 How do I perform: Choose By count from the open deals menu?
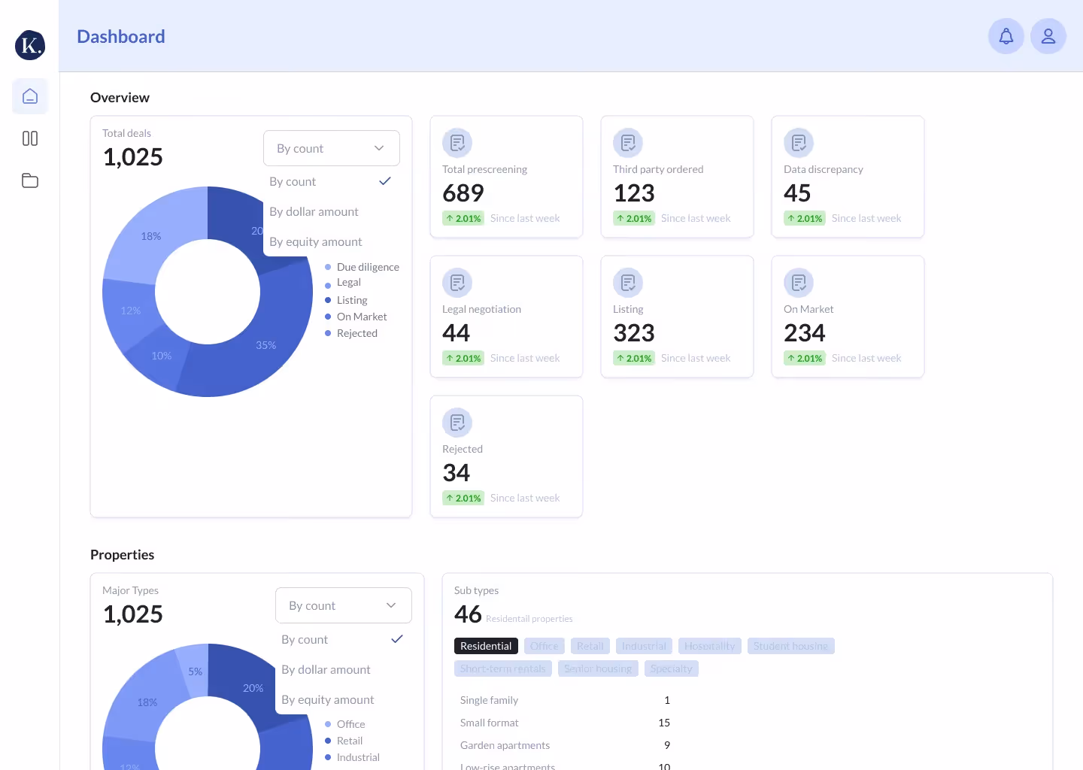(293, 181)
